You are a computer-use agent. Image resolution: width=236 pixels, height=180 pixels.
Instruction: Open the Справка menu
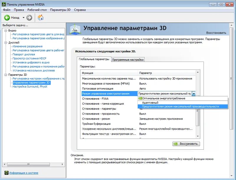(80, 10)
